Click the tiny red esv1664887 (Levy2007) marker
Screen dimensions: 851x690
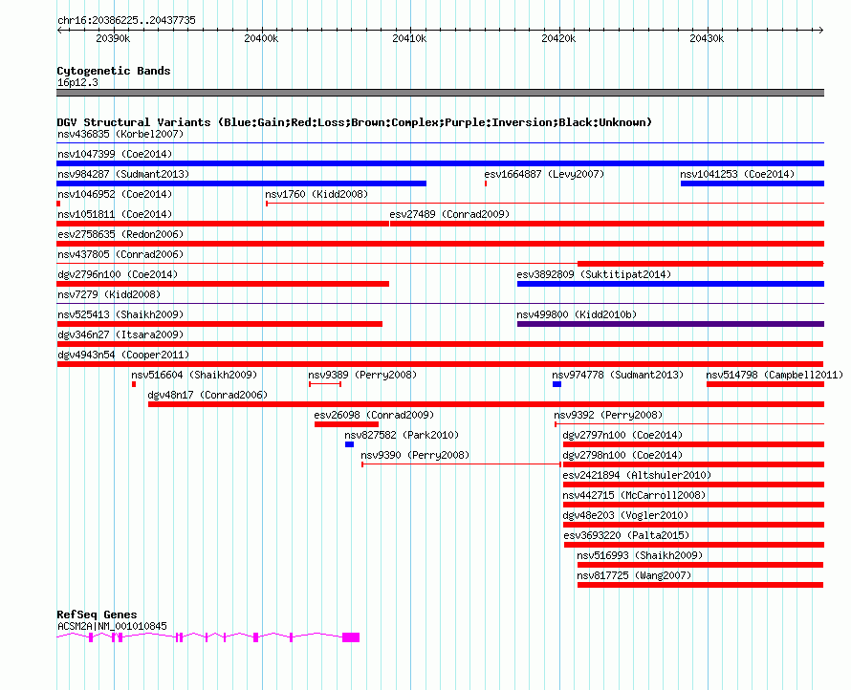click(x=486, y=183)
